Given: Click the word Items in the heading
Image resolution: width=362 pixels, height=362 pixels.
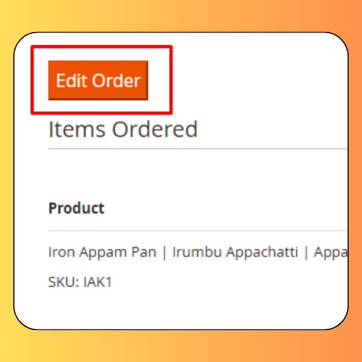Looking at the screenshot, I should pos(77,129).
